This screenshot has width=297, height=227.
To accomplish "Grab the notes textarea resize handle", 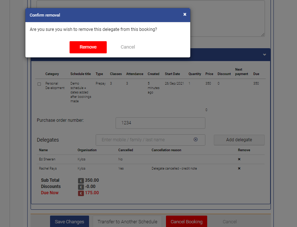I will tap(263, 35).
